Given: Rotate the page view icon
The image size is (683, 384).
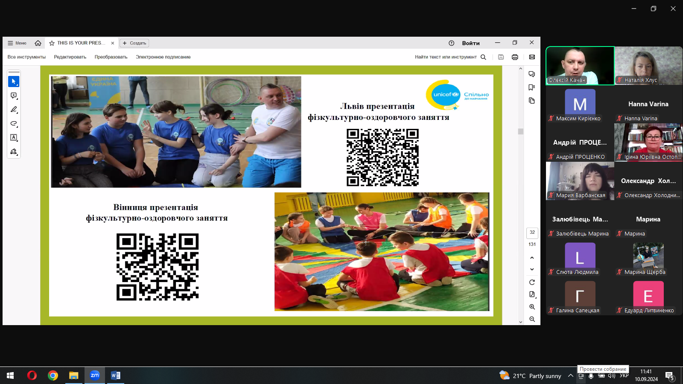Looking at the screenshot, I should coord(532,282).
